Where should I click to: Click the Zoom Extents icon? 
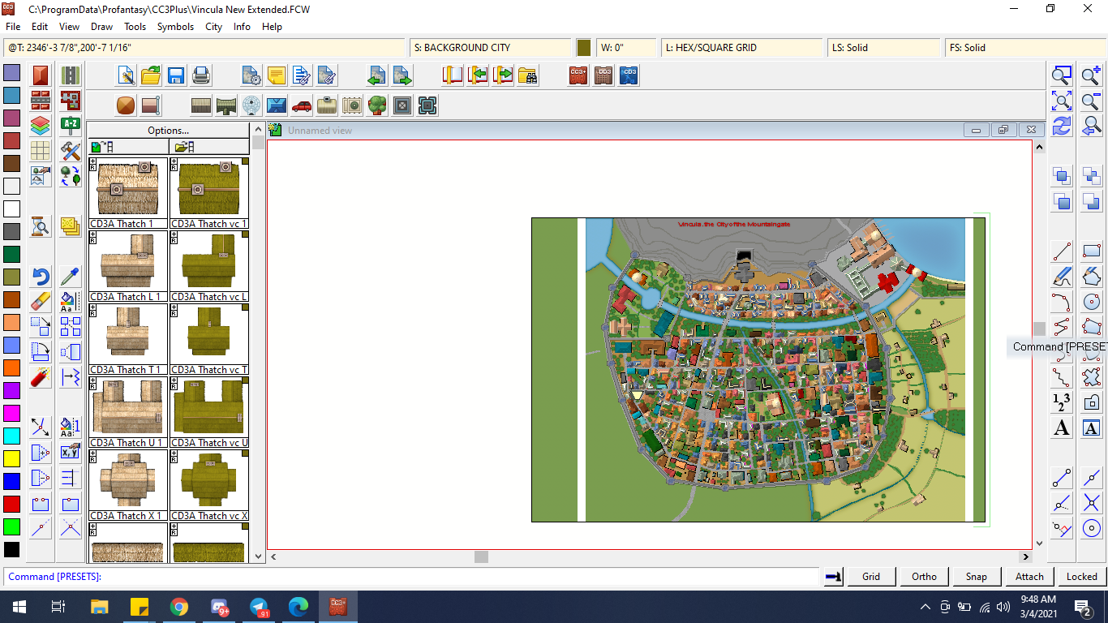click(x=1062, y=101)
